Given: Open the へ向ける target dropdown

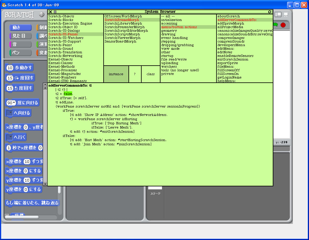Looking at the screenshot, I should pyautogui.click(x=10, y=113).
